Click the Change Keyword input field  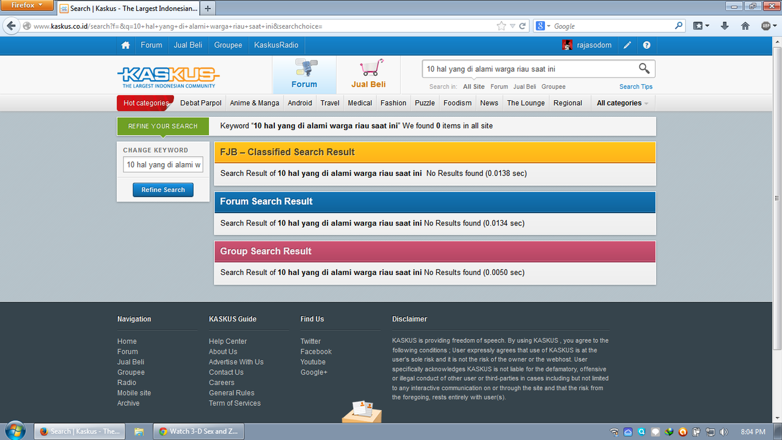pyautogui.click(x=163, y=165)
